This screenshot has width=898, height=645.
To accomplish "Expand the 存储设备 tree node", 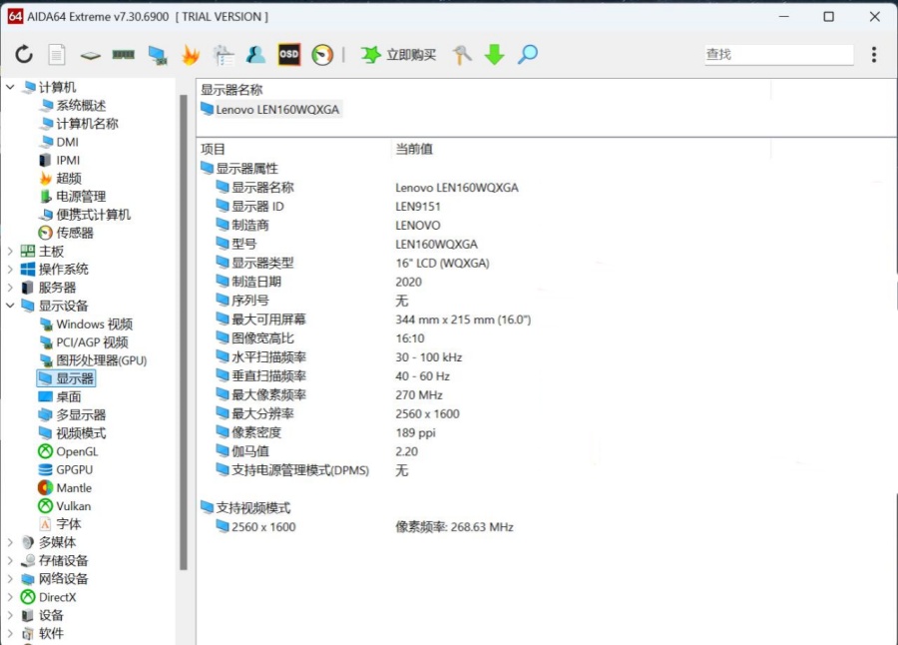I will pos(10,561).
